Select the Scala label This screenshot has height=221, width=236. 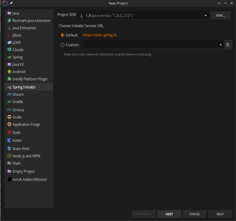tap(16, 133)
